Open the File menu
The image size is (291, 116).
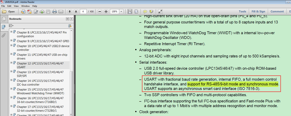pyautogui.click(x=3, y=6)
